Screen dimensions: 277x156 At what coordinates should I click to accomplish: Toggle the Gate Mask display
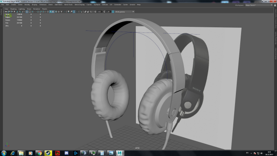point(35,12)
